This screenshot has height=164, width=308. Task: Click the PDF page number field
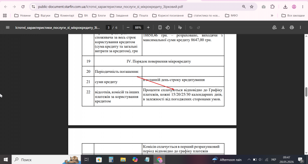[x=108, y=28]
